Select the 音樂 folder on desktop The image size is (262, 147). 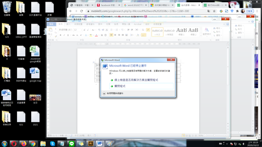coord(21,9)
